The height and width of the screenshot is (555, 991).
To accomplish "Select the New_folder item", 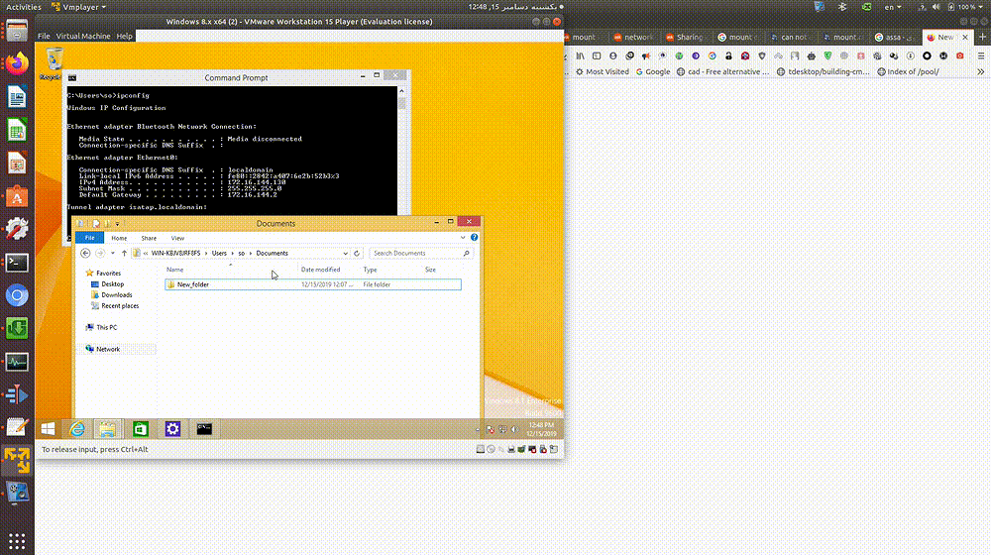I will 313,284.
